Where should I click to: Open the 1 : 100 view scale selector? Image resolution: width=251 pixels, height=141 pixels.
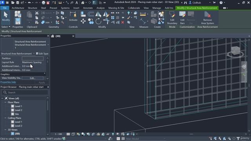click(x=58, y=134)
